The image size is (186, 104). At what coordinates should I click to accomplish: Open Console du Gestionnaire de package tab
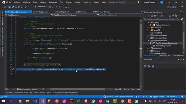[x=18, y=92]
